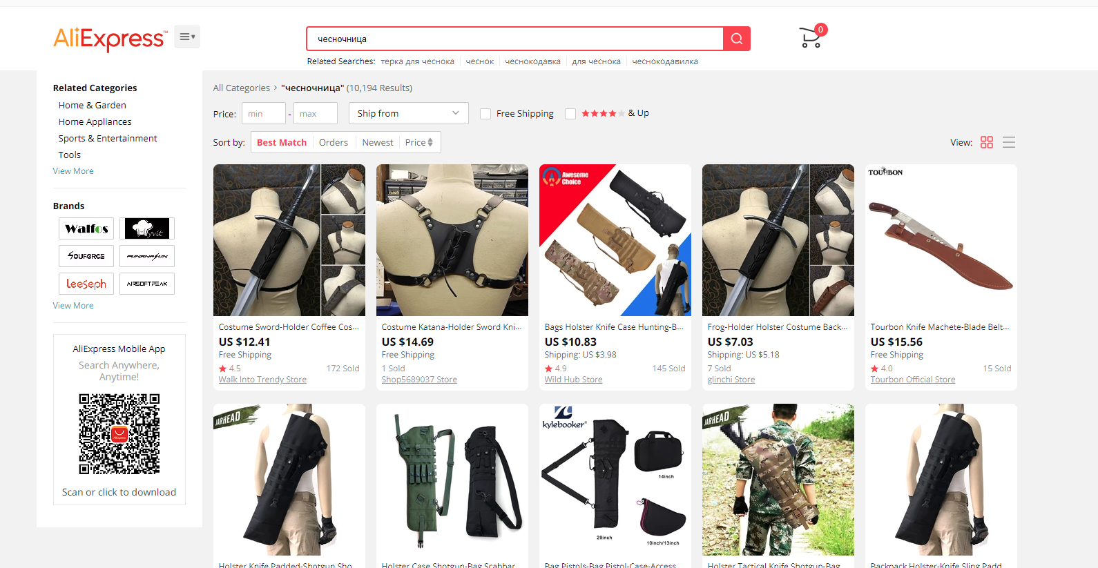Screen dimensions: 1098x568
Task: Click 'Scan or click to download' text
Action: (119, 492)
